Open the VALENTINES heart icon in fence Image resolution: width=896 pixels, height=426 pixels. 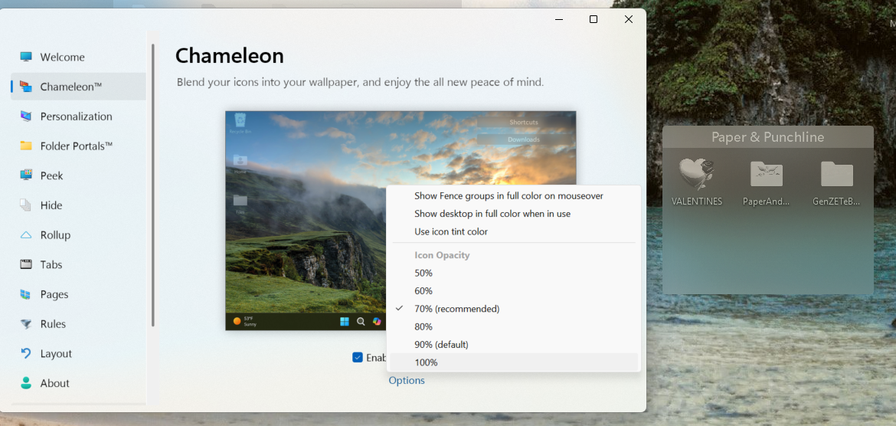coord(696,175)
